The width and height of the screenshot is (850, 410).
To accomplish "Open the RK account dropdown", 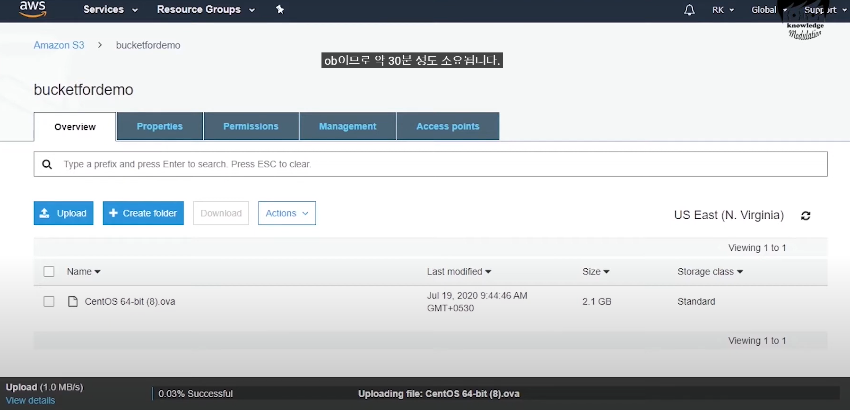I will pos(723,10).
